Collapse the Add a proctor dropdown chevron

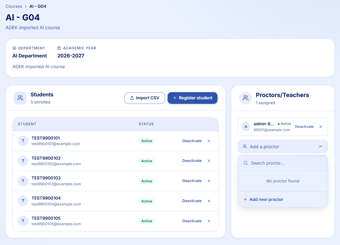click(x=321, y=147)
